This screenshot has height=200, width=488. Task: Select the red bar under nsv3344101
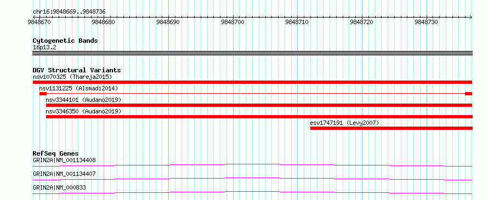click(259, 105)
